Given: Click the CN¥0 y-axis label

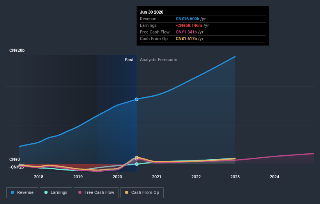Looking at the screenshot, I should pos(15,159).
